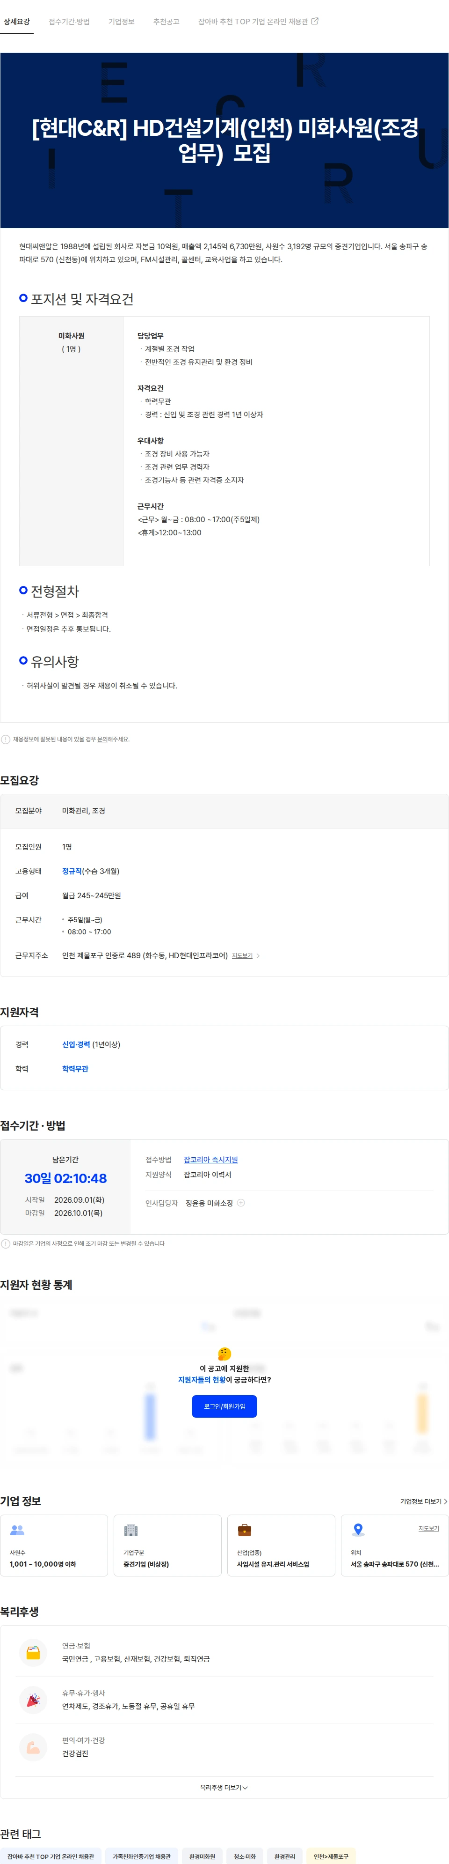
Task: Select tag 잡아바 추천 TOP 기업 온라인 채용관
Action: [x=51, y=1856]
